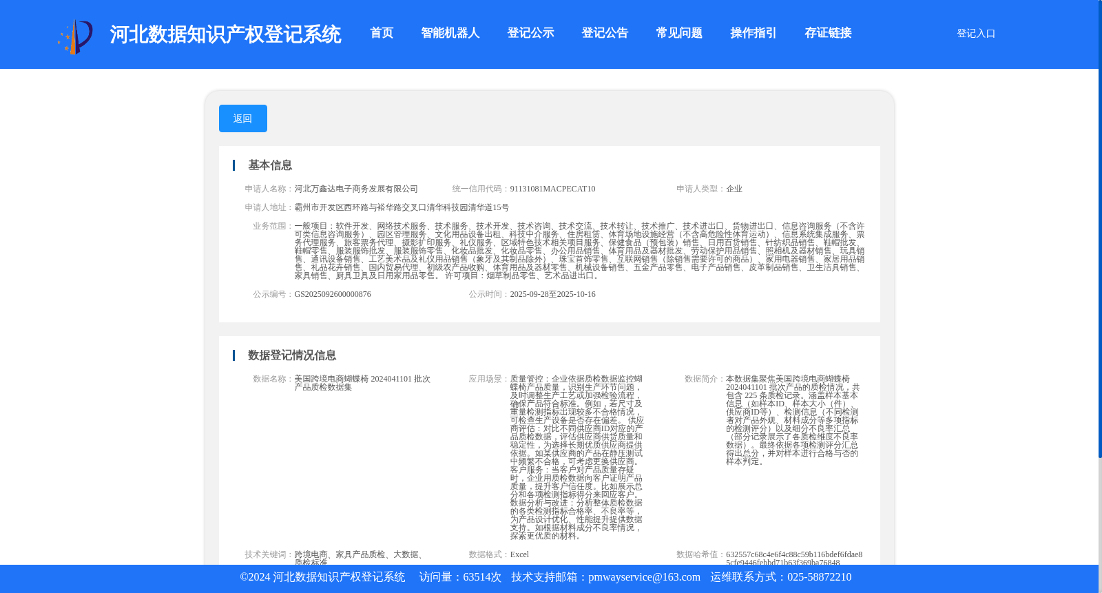
Task: Select the data name 美国跨境电商蝴蝶椅 text
Action: coord(362,383)
